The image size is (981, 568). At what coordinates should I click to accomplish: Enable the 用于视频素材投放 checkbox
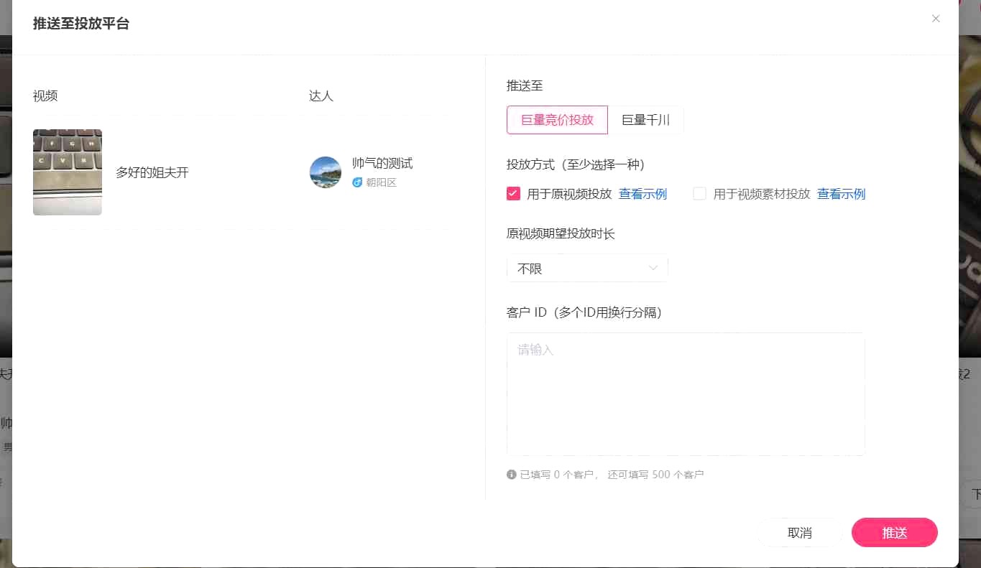(699, 194)
